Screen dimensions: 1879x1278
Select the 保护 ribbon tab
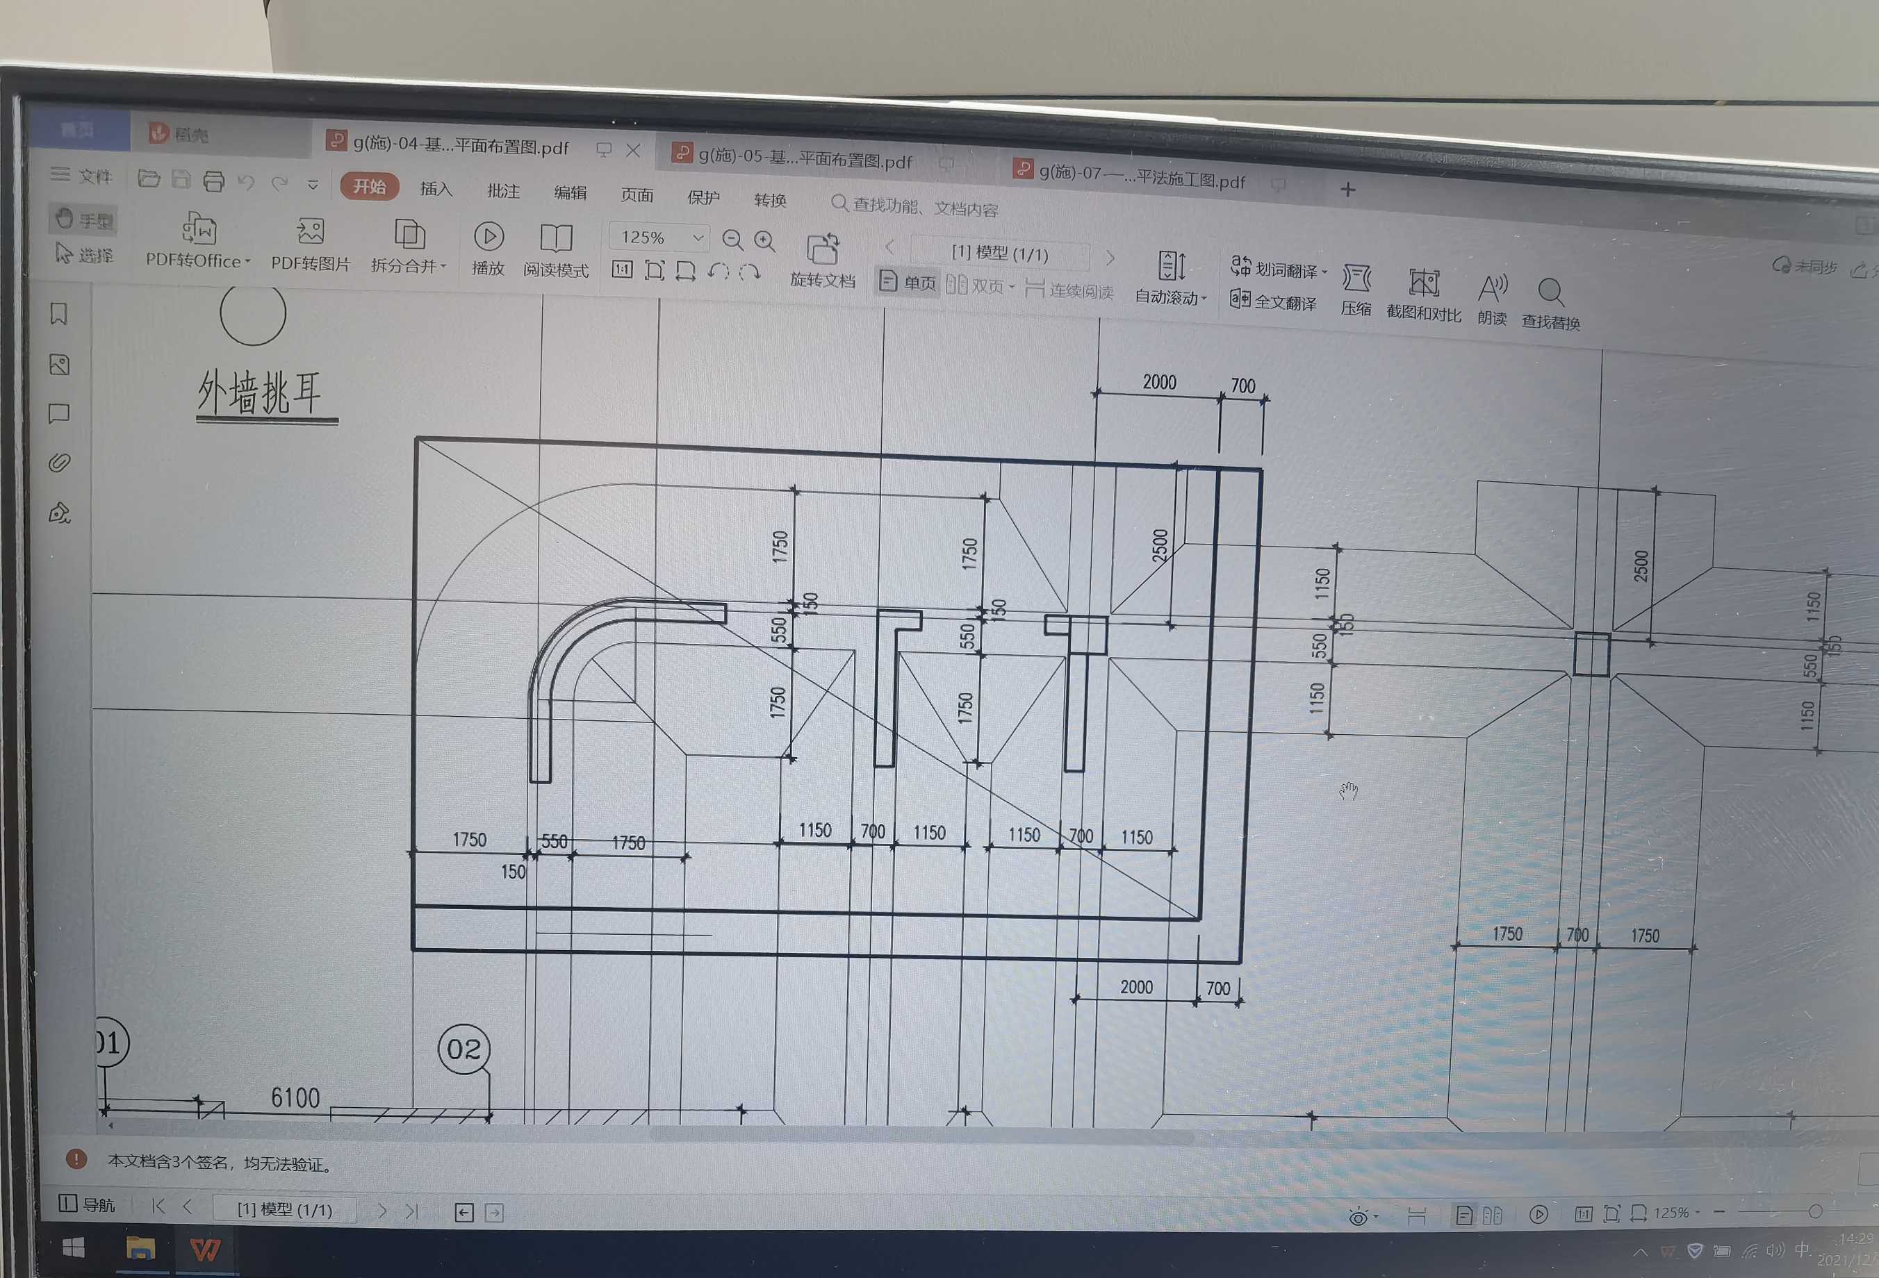[x=703, y=197]
